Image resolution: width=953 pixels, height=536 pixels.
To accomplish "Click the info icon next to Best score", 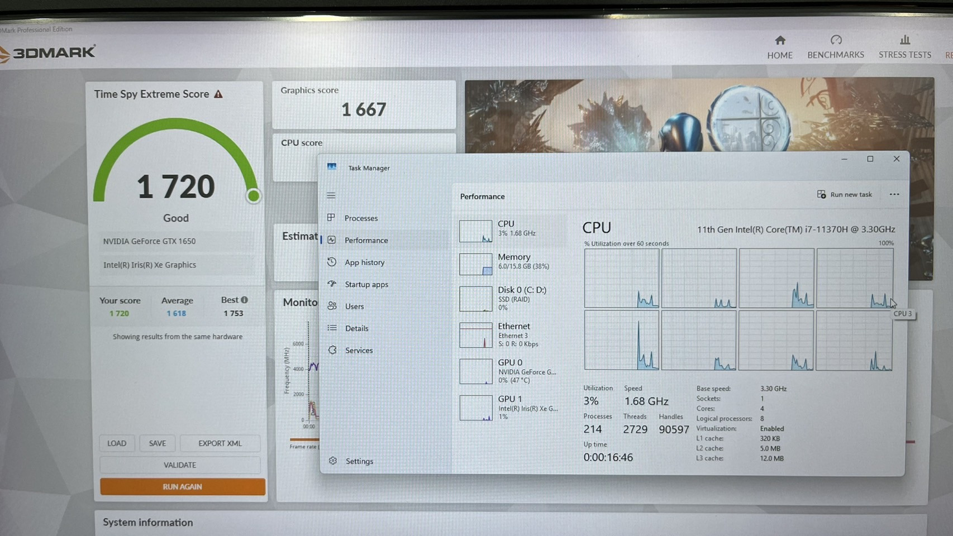I will coord(244,300).
